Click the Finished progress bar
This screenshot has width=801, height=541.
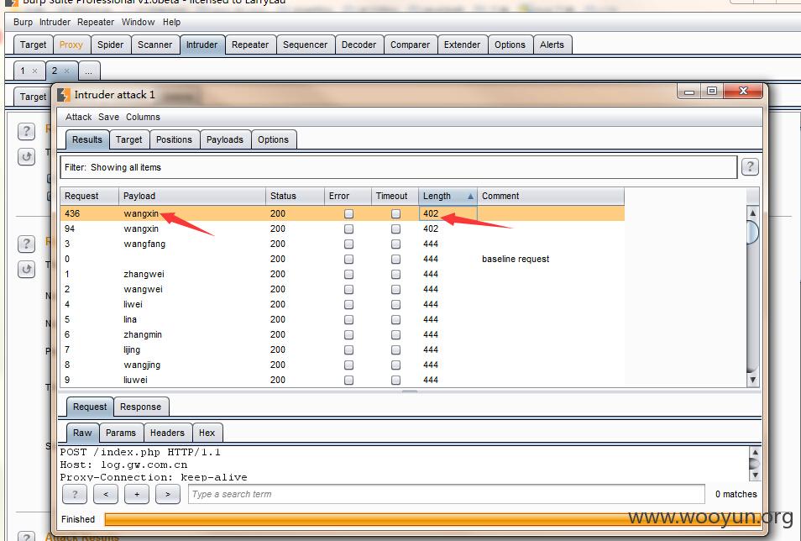432,519
